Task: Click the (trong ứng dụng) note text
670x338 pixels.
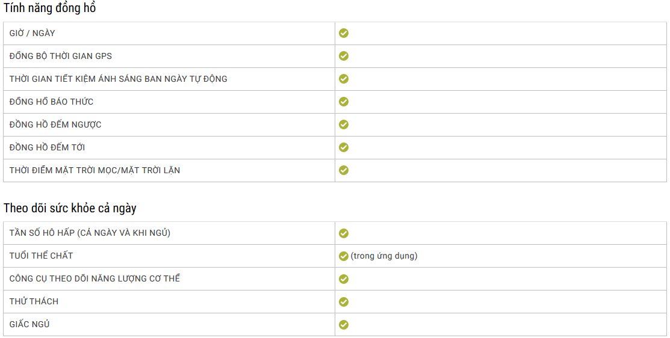Action: coord(383,256)
